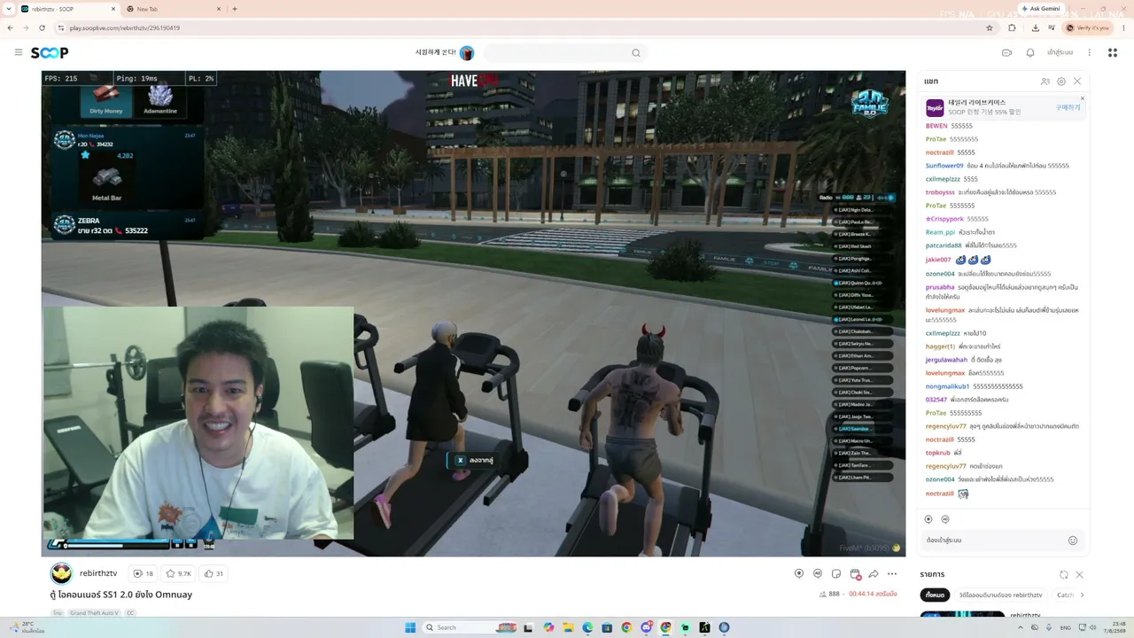The width and height of the screenshot is (1134, 638).
Task: Click chat username jakie007
Action: 937,260
